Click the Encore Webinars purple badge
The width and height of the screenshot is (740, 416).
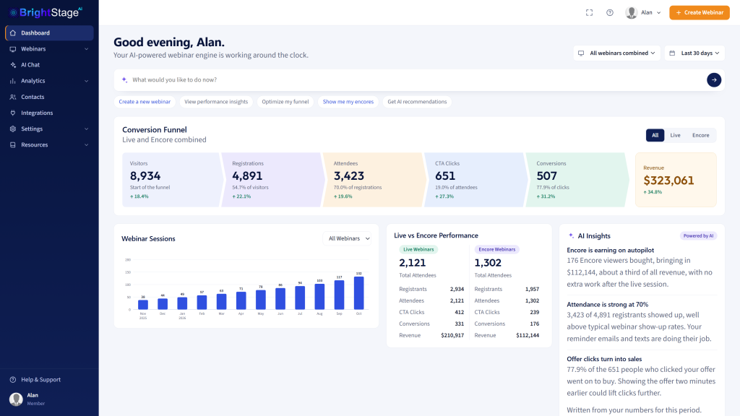tap(497, 249)
